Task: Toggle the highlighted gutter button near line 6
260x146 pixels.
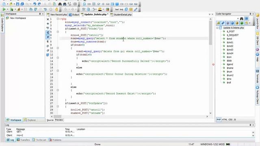Action: (48, 37)
